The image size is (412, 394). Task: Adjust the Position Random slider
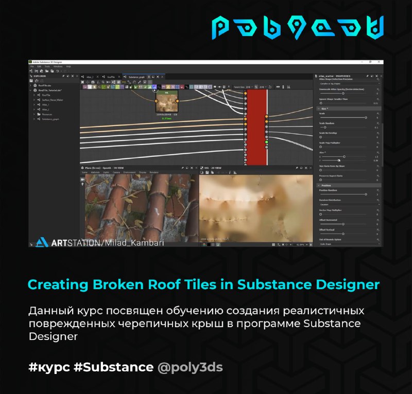[342, 194]
